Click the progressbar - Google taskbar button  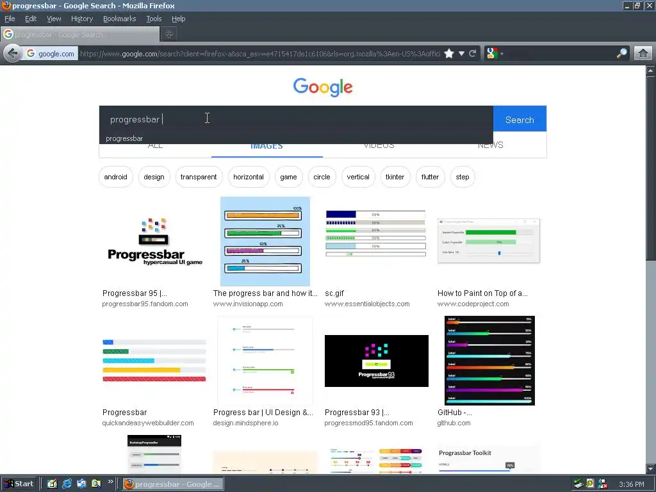pos(173,484)
